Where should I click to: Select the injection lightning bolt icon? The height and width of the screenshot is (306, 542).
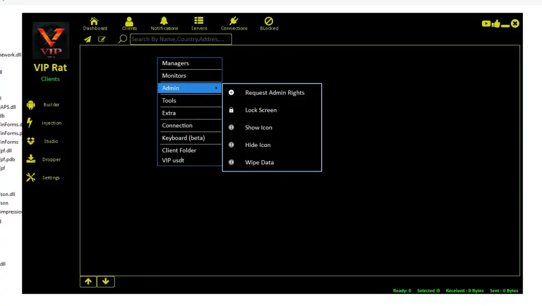point(30,123)
